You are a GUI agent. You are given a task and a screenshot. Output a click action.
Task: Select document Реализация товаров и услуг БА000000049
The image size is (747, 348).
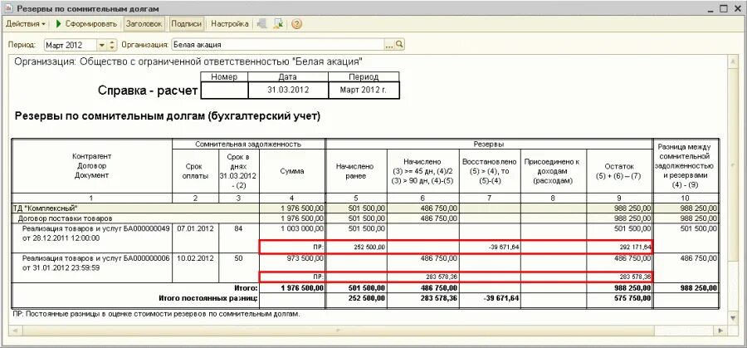95,233
